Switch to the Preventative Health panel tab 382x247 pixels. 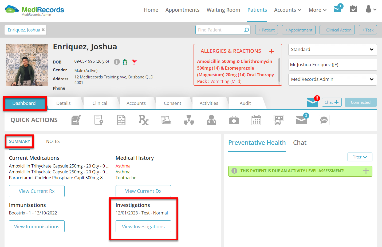coord(257,143)
